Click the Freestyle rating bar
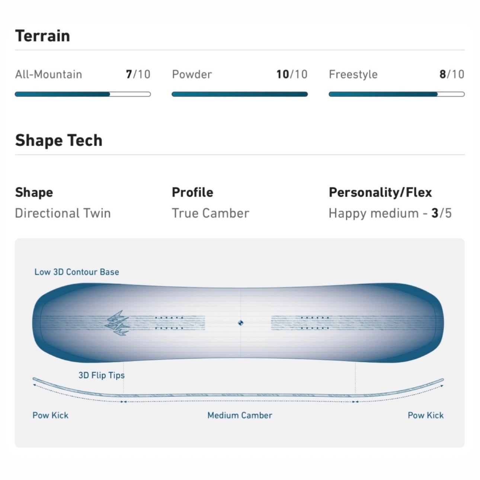This screenshot has width=480, height=480. [x=397, y=94]
